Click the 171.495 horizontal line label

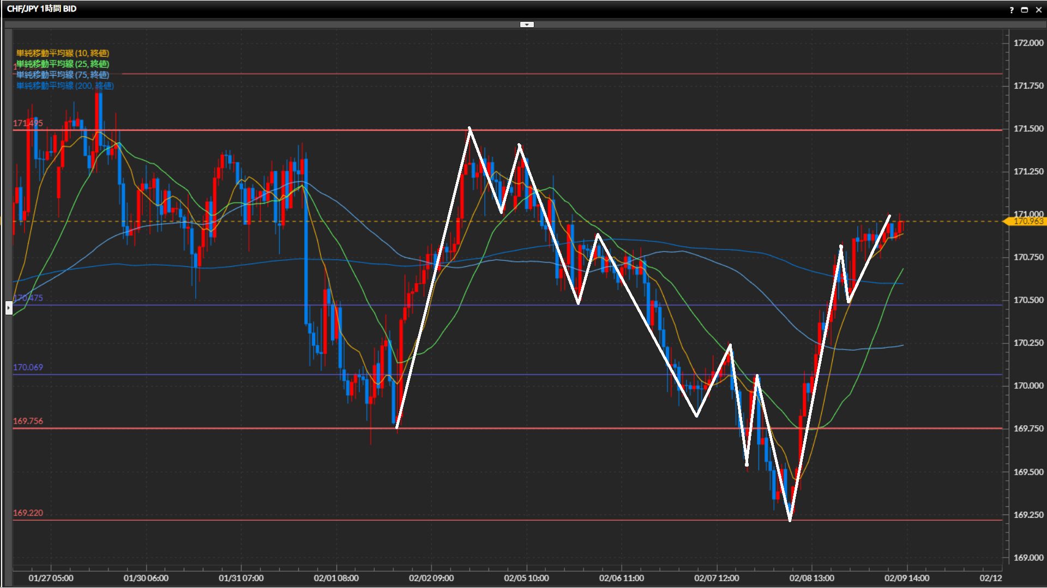28,123
